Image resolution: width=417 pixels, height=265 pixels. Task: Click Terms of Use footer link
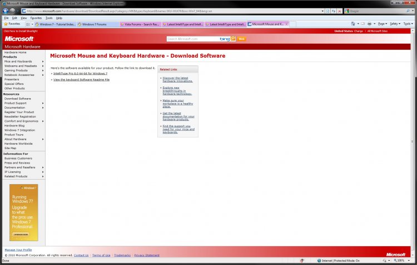pyautogui.click(x=101, y=255)
